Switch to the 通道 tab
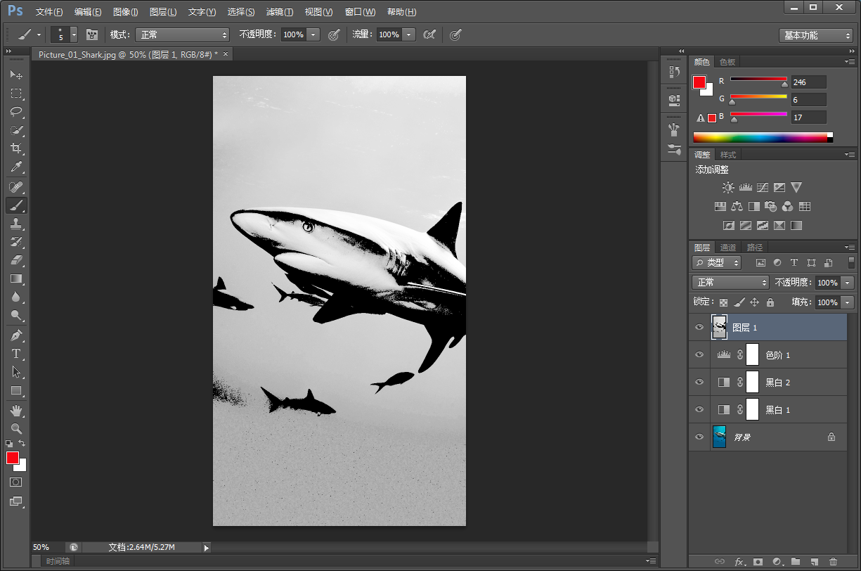 [728, 248]
